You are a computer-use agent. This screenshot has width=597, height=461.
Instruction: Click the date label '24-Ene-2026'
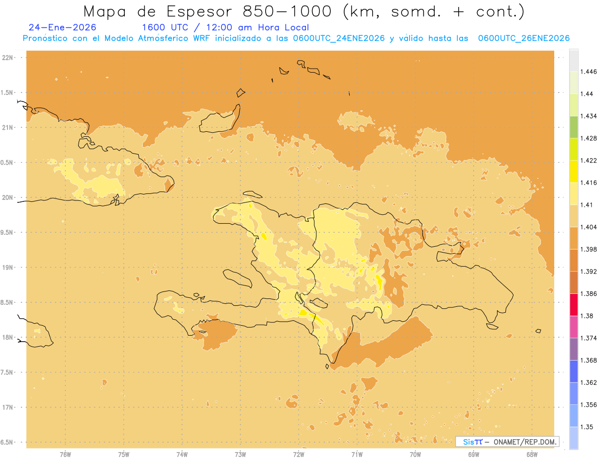click(62, 27)
